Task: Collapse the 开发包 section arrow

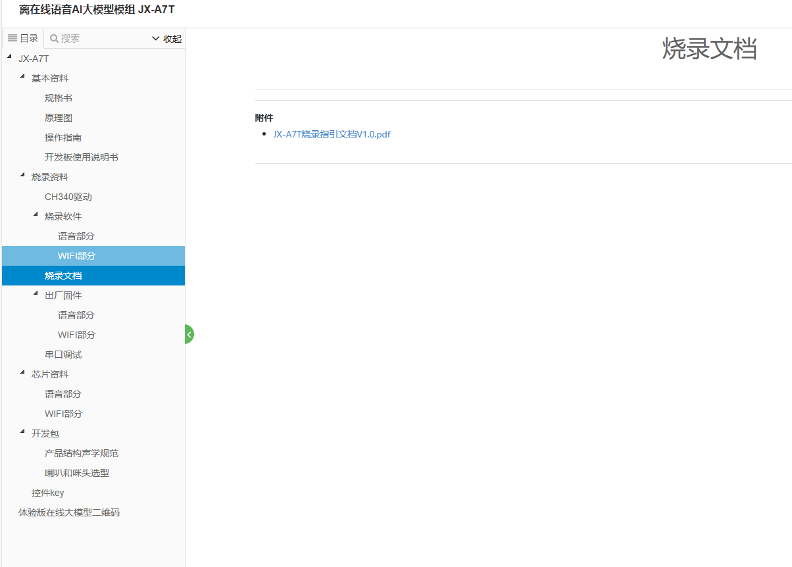Action: pos(22,432)
